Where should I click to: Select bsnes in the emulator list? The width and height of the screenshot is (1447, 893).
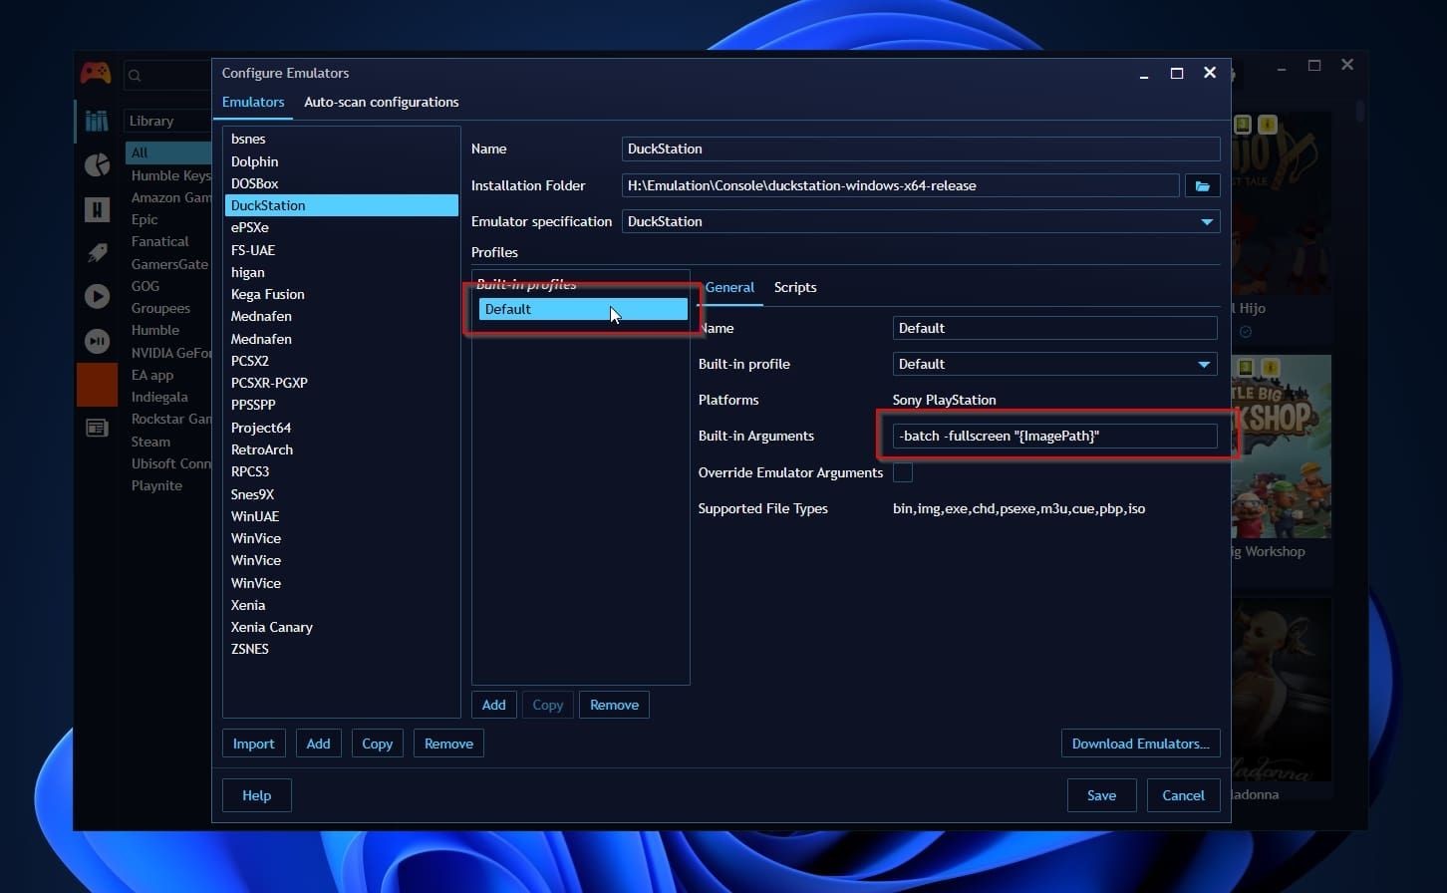coord(342,140)
